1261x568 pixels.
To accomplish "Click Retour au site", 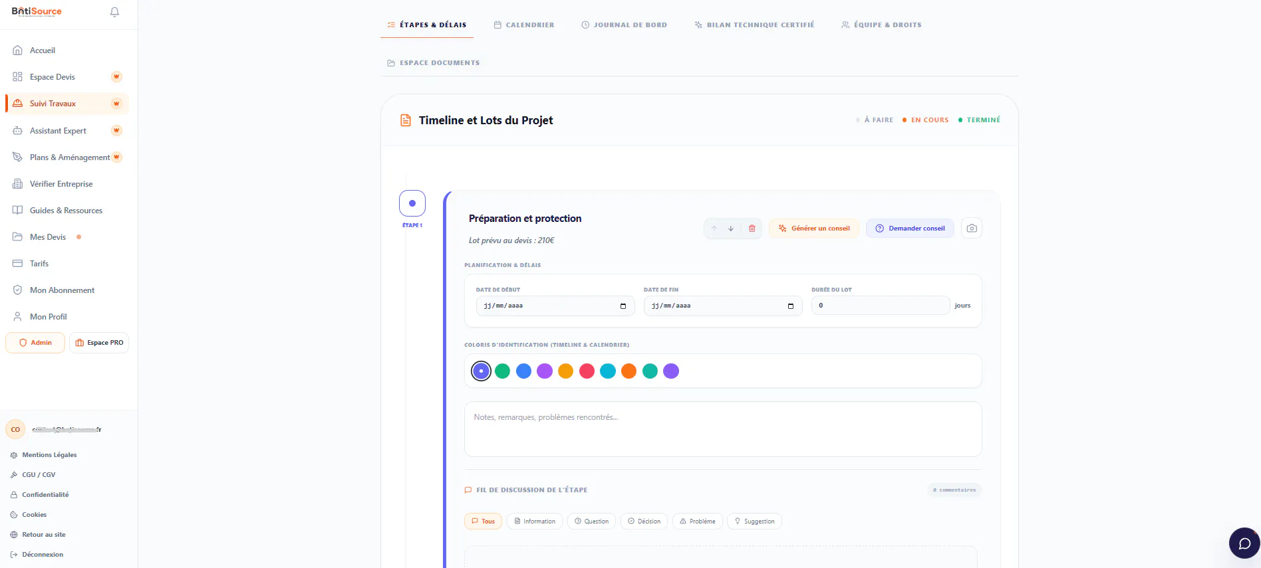I will (x=38, y=535).
